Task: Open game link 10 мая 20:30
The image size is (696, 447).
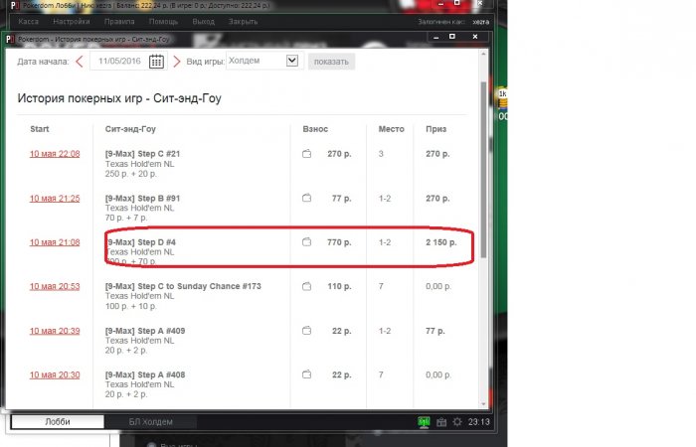Action: point(55,374)
